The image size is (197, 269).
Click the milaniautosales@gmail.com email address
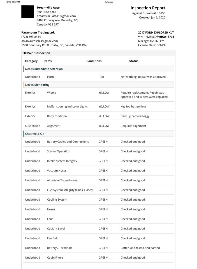(40, 41)
